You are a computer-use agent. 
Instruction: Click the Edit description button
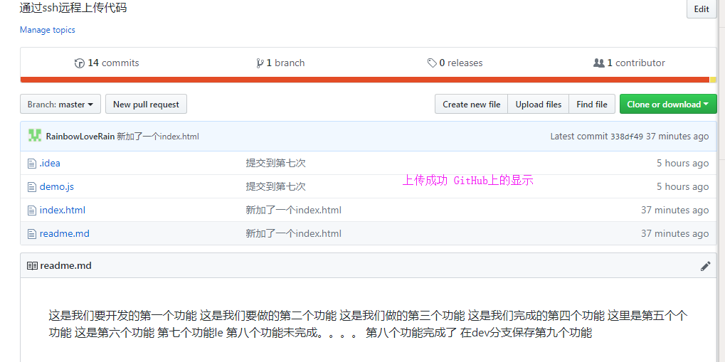coord(702,9)
